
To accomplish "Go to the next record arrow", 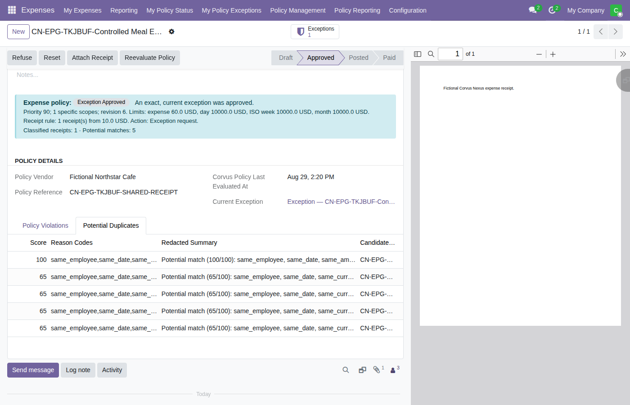I will [x=616, y=31].
